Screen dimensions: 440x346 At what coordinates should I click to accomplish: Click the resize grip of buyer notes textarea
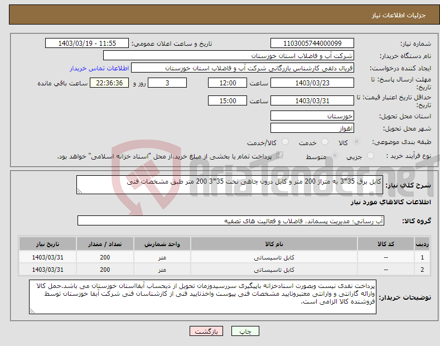click(x=32, y=311)
